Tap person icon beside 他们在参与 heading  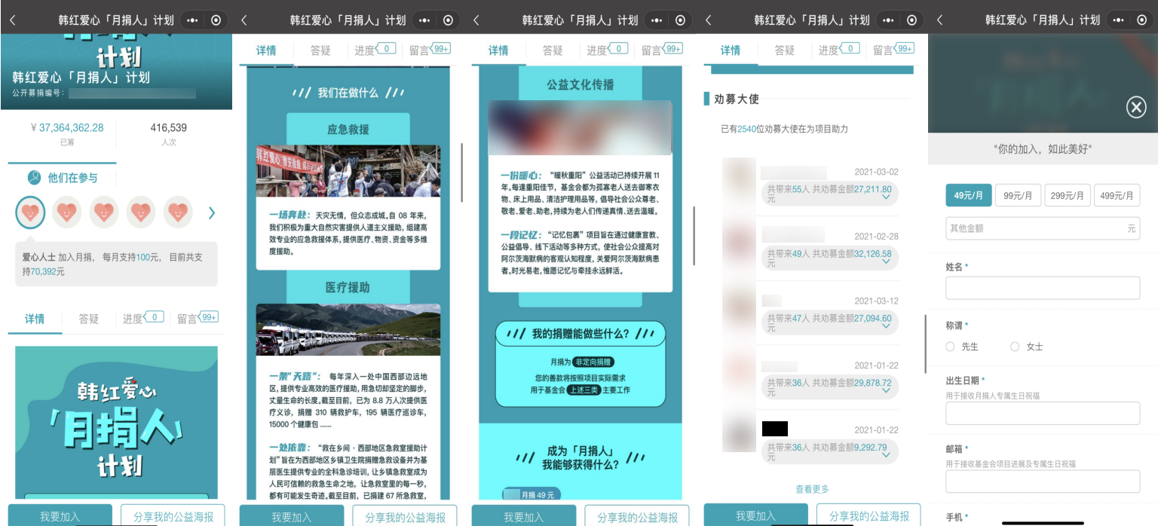[x=34, y=178]
